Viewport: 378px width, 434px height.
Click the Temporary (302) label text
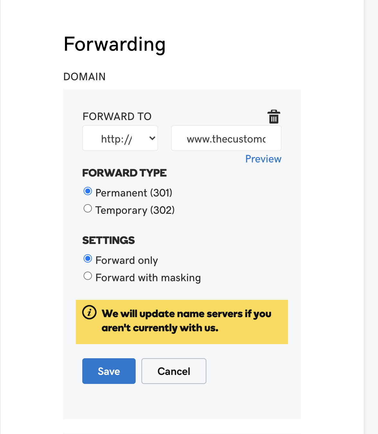[x=135, y=210]
